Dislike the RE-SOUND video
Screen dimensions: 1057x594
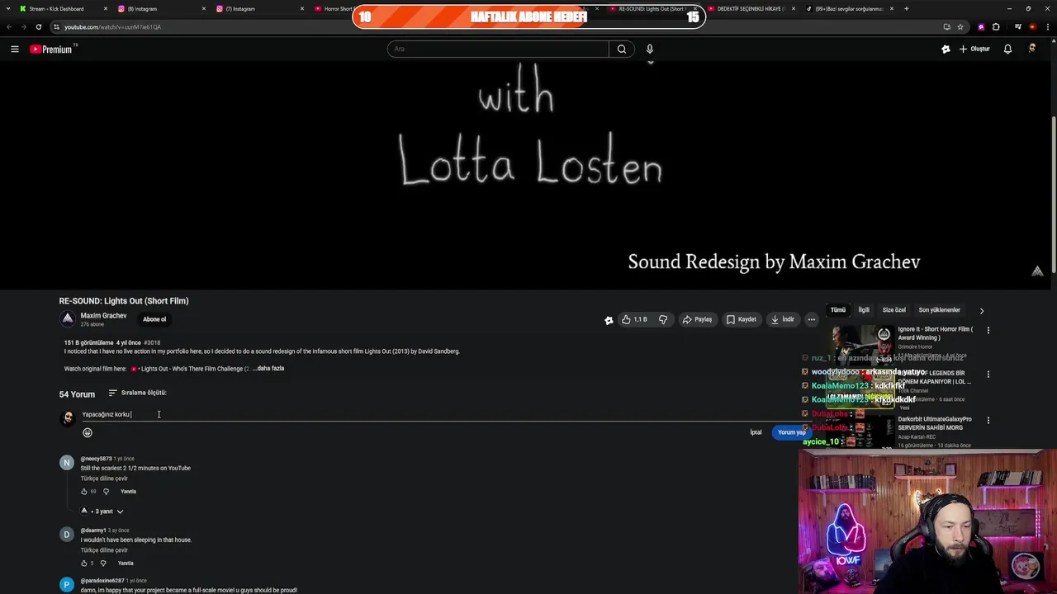(x=662, y=319)
